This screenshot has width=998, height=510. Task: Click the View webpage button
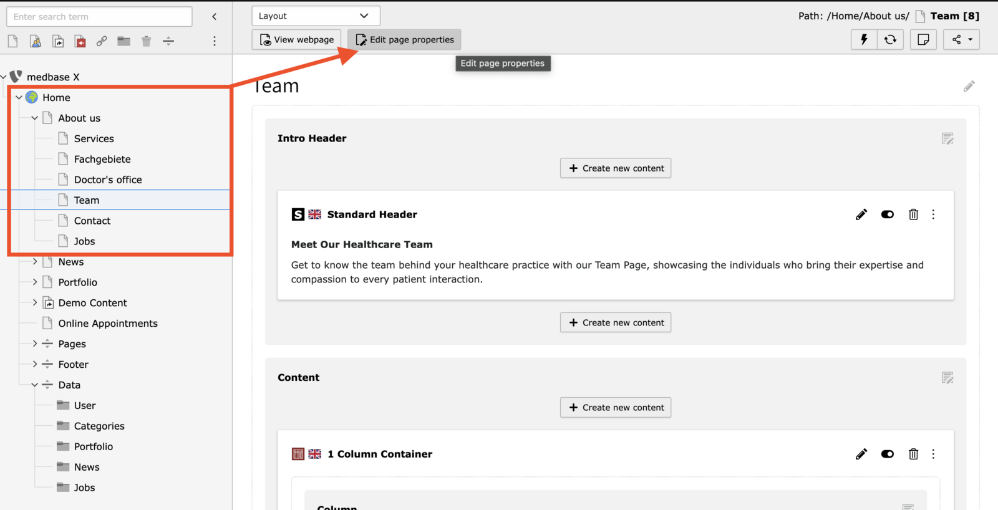296,39
